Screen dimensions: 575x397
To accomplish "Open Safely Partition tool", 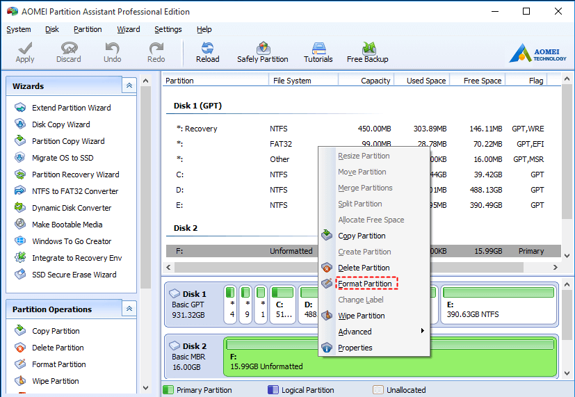I will click(x=262, y=49).
